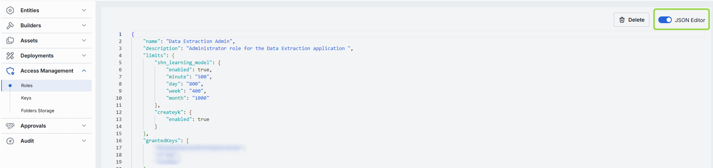Expand the Audit section chevron
Screen dimensions: 713x168
(x=84, y=141)
